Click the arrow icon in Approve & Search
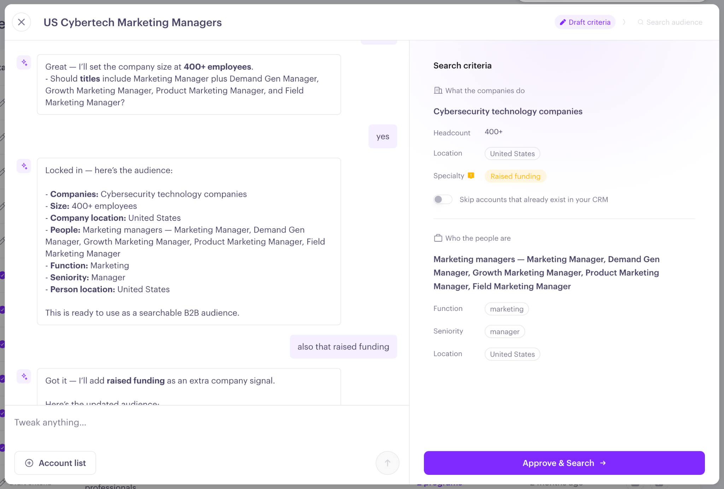 (x=603, y=463)
